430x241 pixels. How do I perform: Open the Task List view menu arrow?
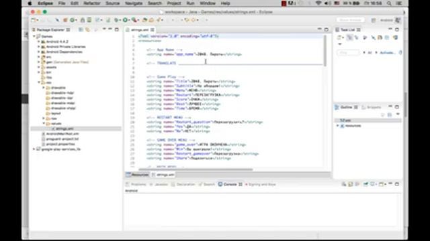(x=340, y=44)
